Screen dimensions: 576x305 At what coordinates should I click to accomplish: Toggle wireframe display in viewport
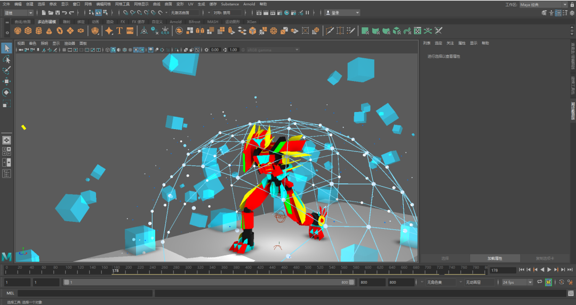point(108,50)
